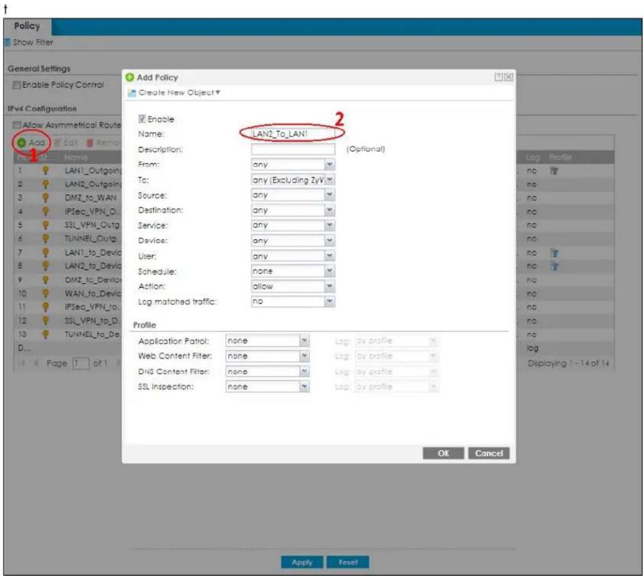Image resolution: width=644 pixels, height=576 pixels.
Task: Click the Show Filter link
Action: click(33, 42)
